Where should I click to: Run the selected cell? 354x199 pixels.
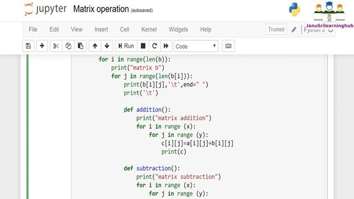pos(126,46)
